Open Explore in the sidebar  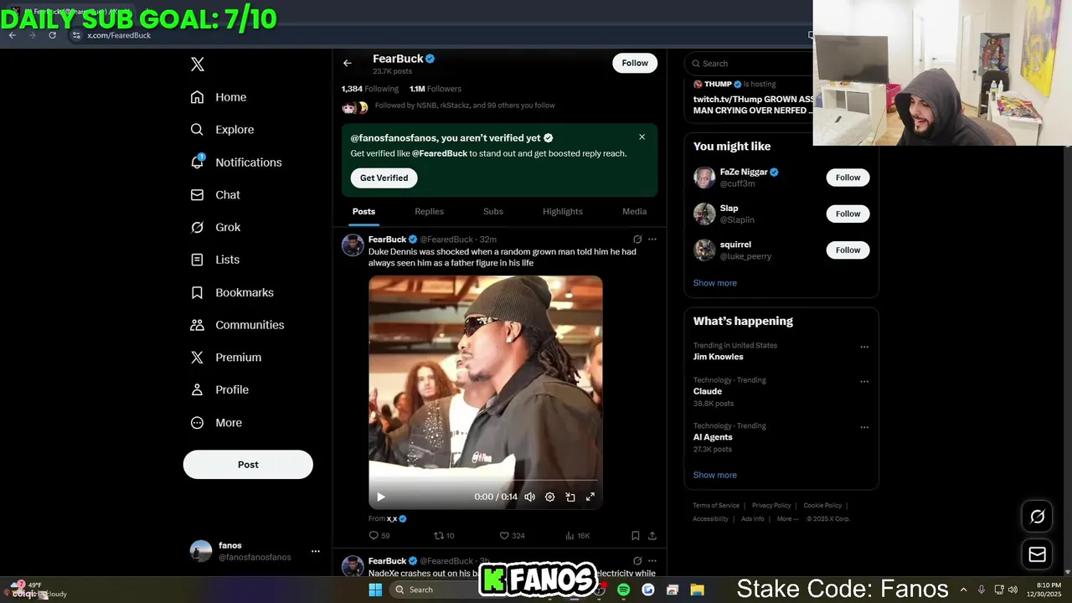click(x=222, y=130)
